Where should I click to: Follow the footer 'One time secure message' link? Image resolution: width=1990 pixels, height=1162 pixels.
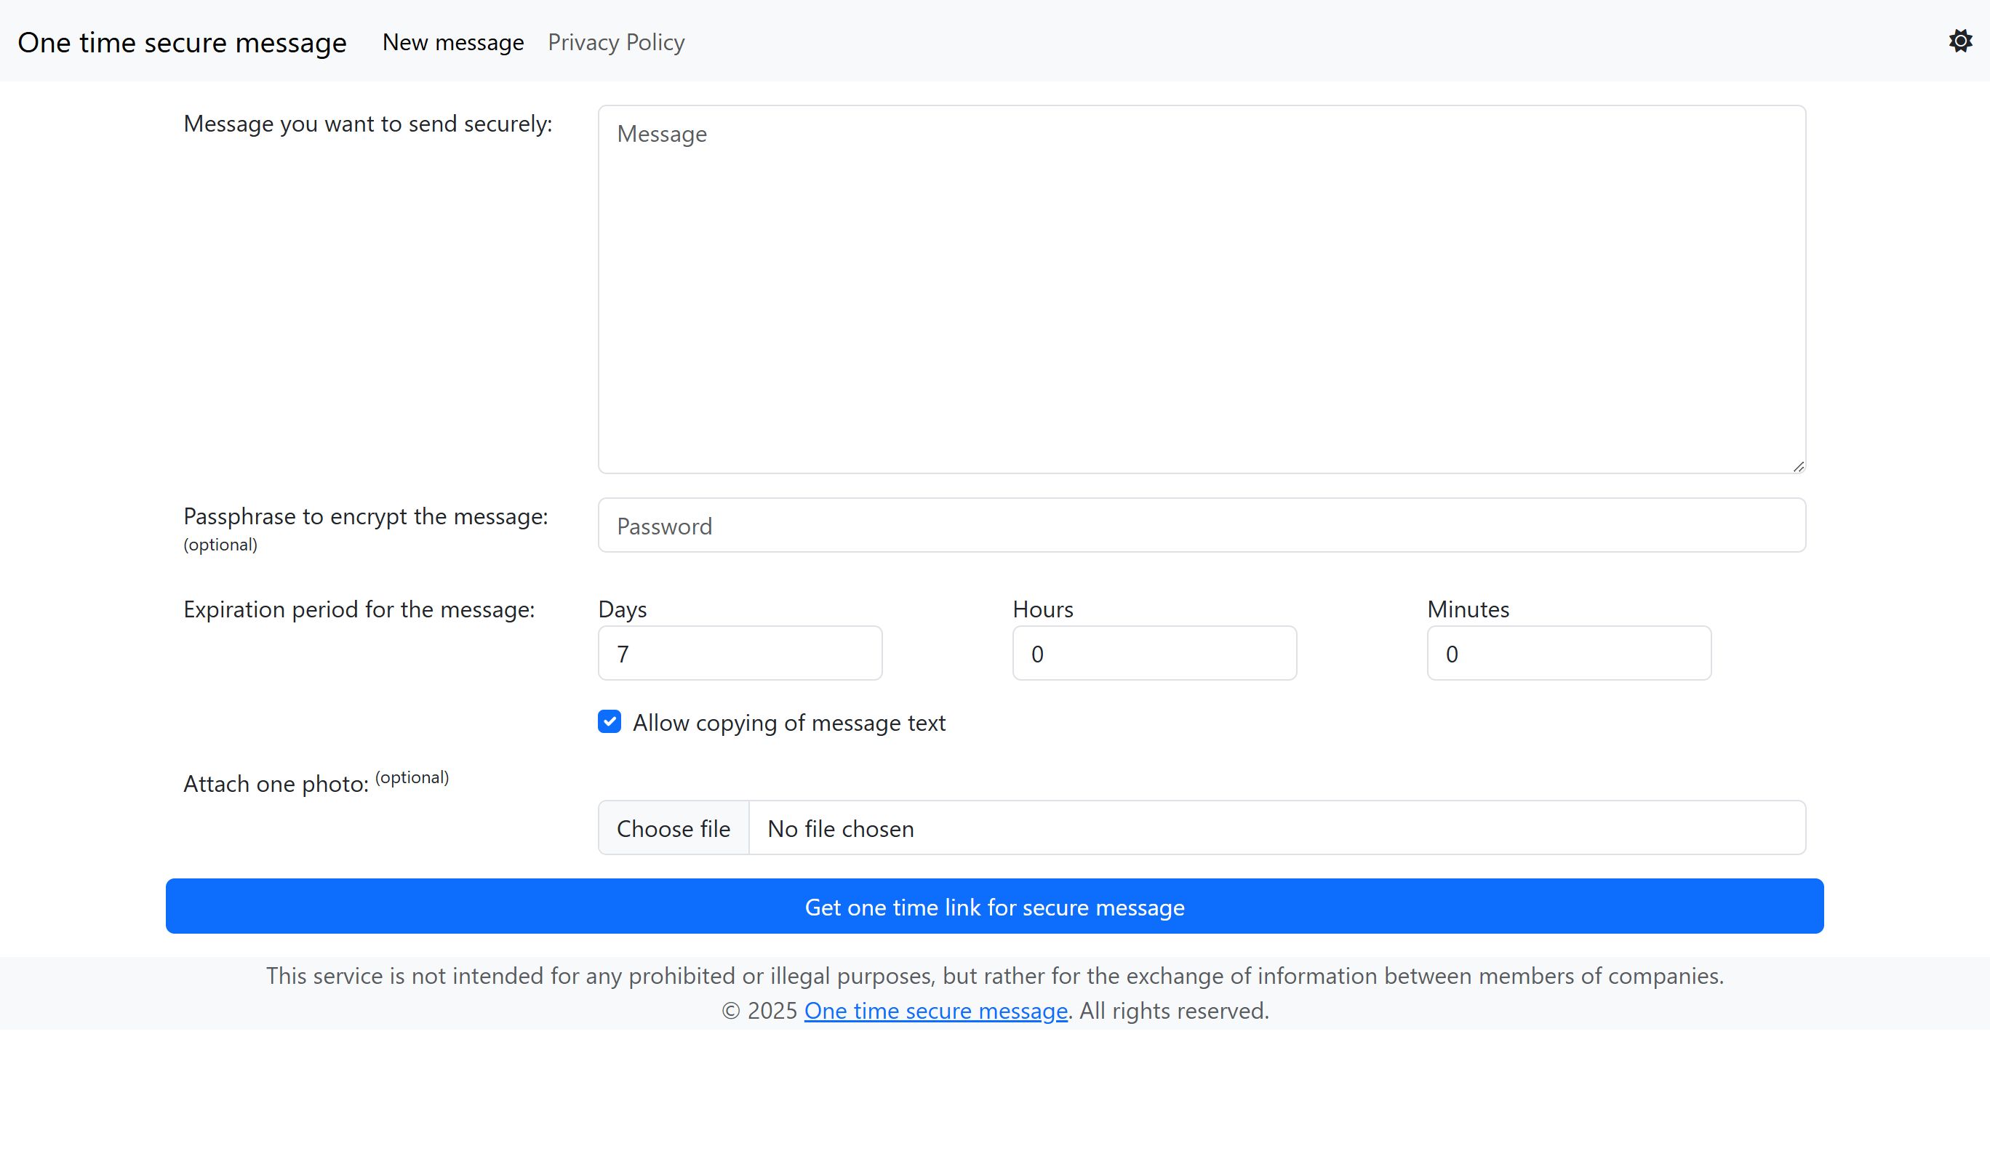click(935, 1011)
